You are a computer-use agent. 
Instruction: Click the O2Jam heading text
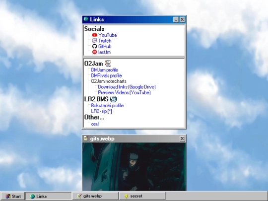coord(93,64)
